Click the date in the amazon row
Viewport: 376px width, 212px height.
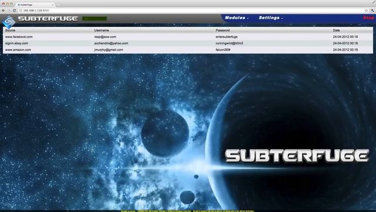[345, 49]
